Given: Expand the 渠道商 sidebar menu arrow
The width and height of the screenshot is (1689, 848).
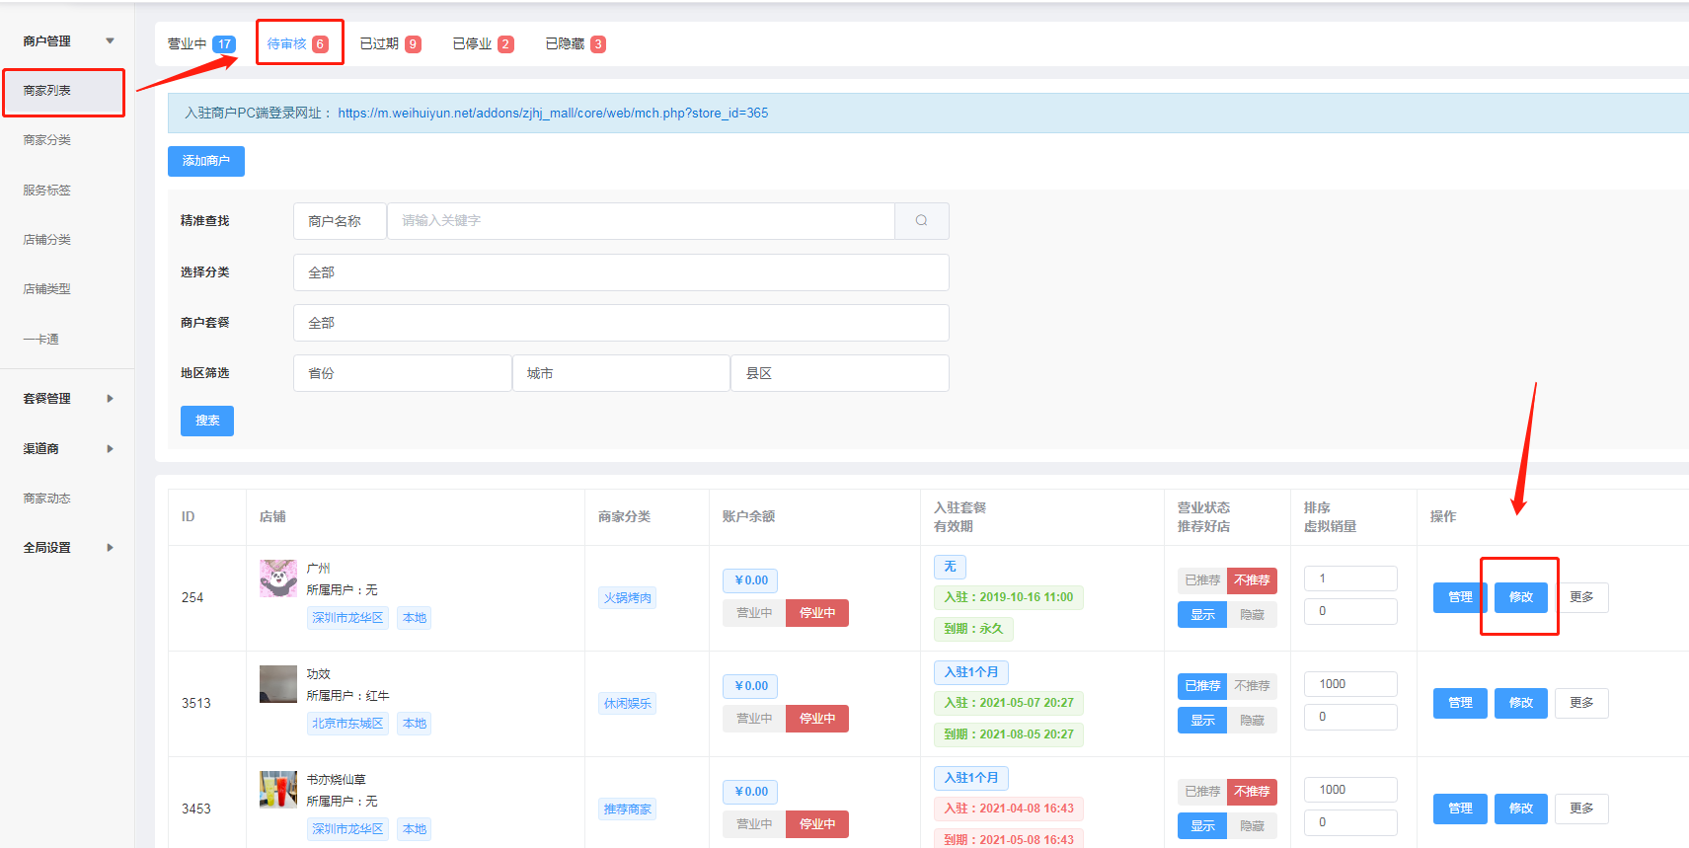Looking at the screenshot, I should point(110,449).
